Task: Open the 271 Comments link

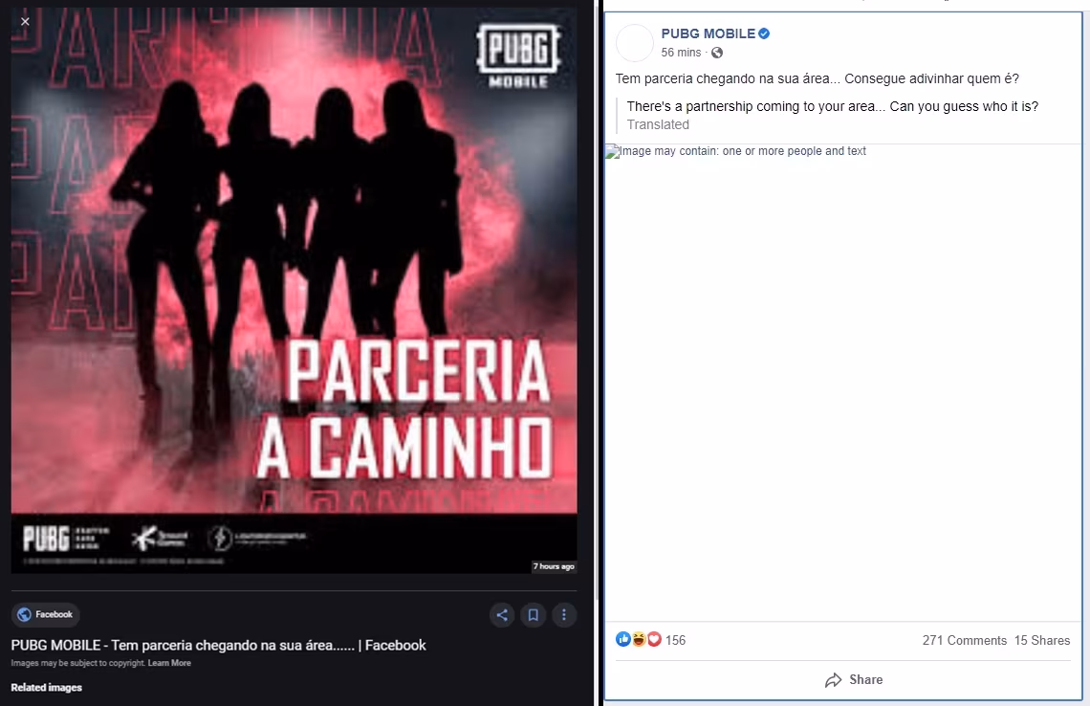Action: click(x=964, y=640)
